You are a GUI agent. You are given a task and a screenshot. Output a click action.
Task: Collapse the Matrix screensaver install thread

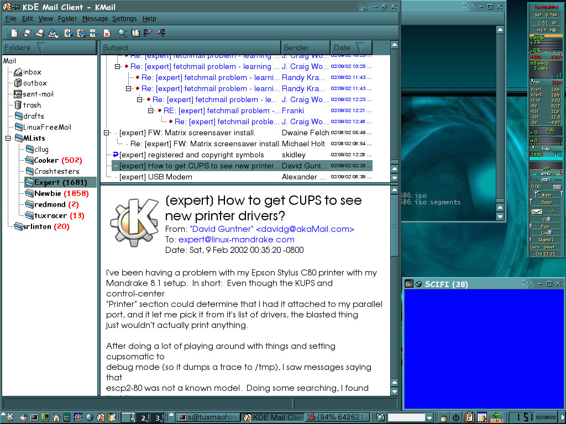click(107, 132)
